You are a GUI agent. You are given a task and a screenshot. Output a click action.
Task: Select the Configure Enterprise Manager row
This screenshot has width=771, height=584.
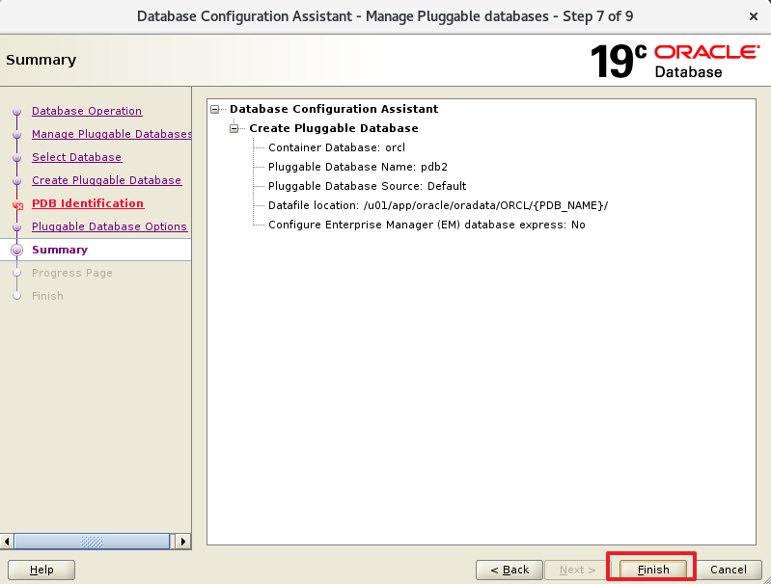point(427,225)
